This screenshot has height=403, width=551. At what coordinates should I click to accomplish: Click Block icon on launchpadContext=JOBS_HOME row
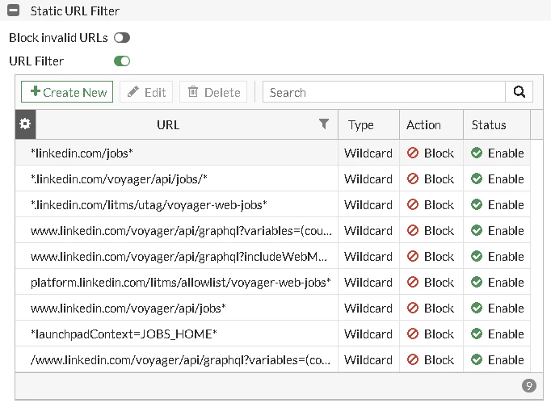click(x=413, y=334)
